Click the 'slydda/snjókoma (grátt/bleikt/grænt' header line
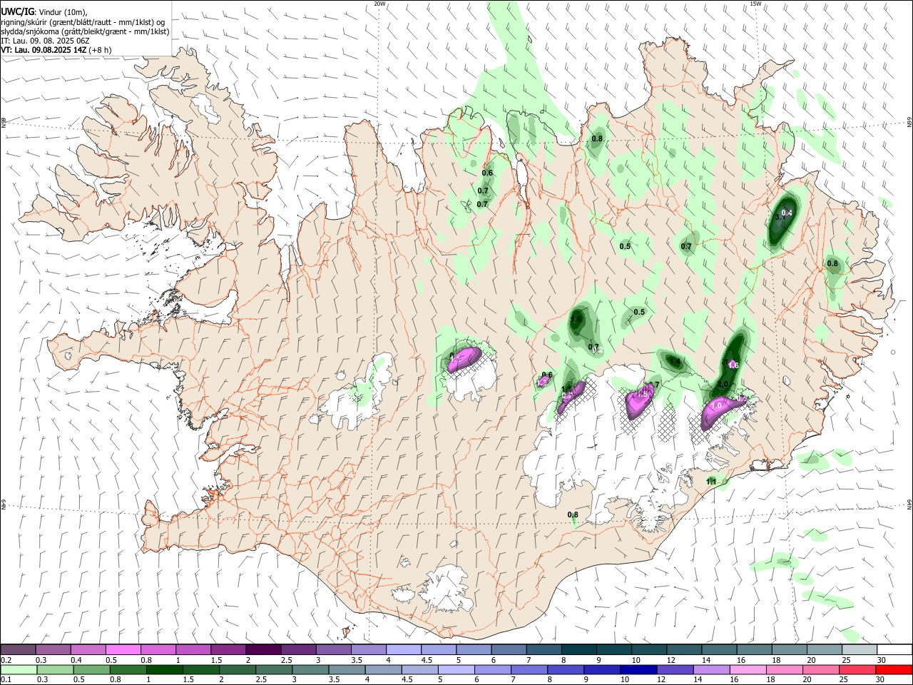 click(85, 31)
